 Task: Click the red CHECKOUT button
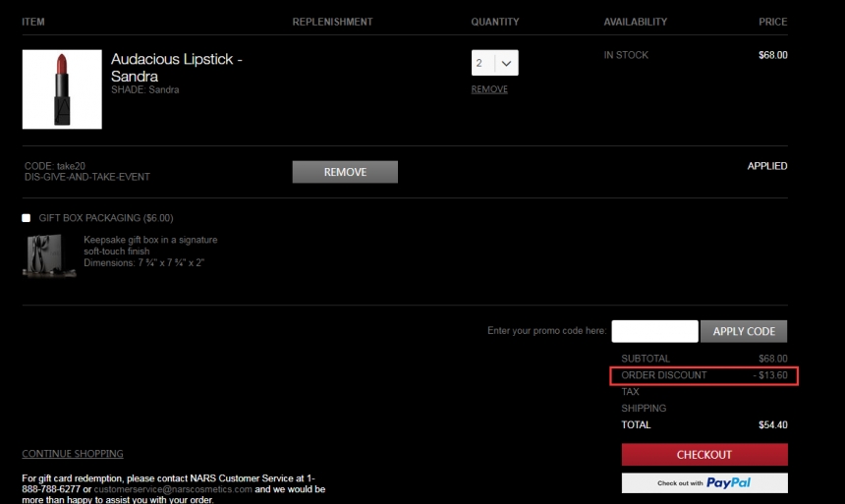click(704, 455)
